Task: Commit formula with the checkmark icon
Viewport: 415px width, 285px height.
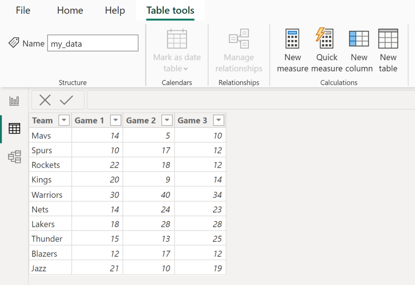Action: click(x=66, y=100)
